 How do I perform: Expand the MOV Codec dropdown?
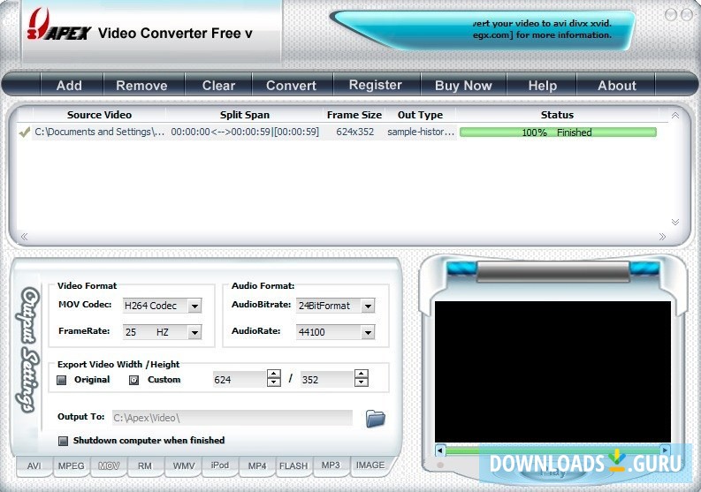[x=194, y=307]
